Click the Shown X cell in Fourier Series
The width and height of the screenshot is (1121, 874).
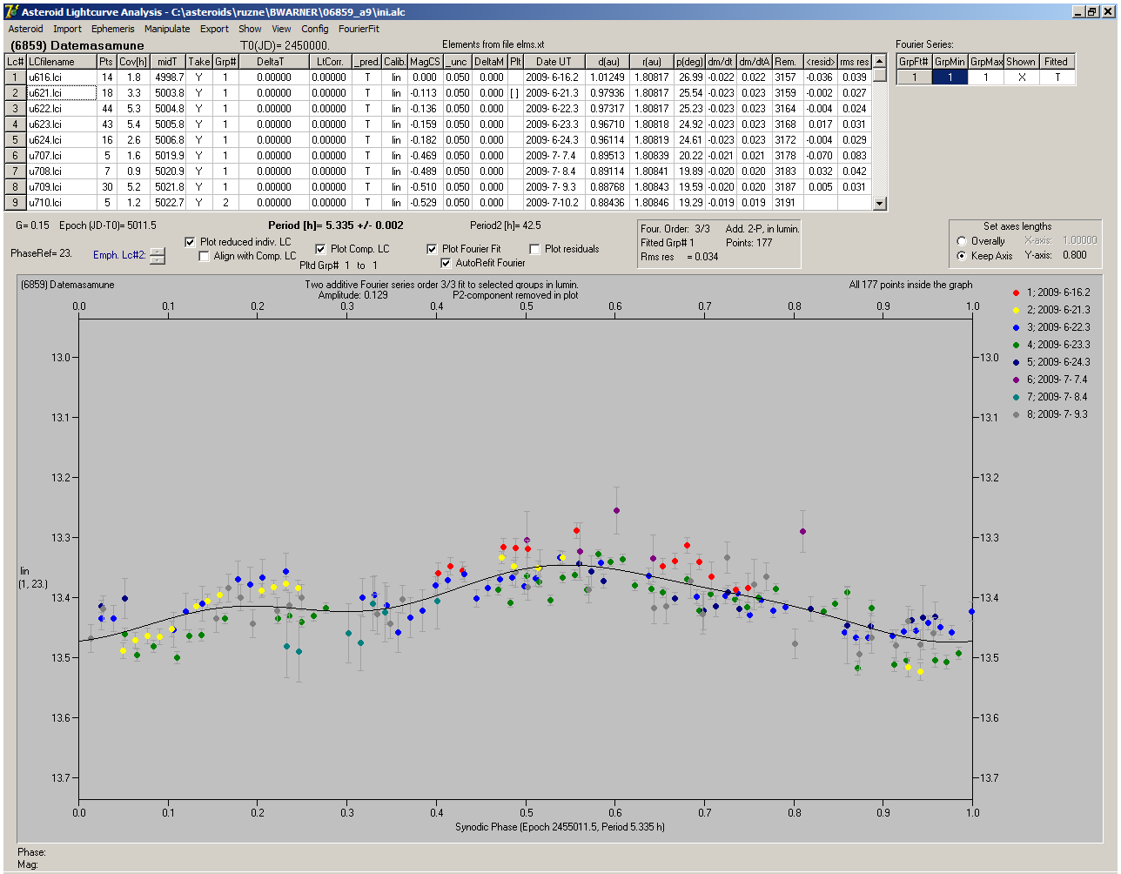1021,77
